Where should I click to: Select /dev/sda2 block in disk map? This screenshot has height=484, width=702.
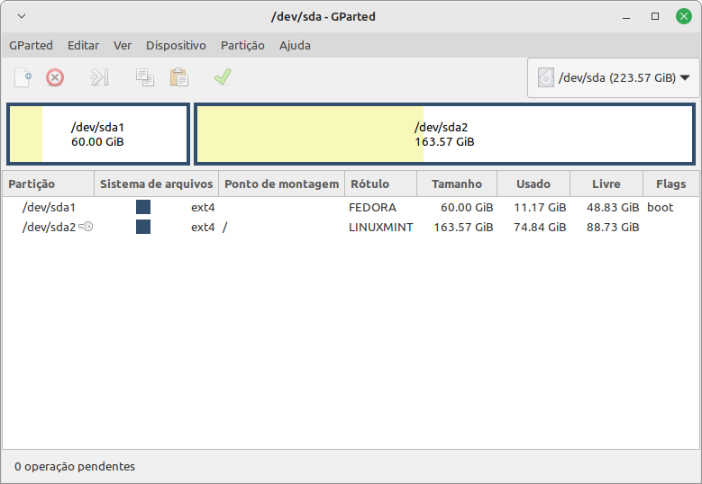point(445,134)
